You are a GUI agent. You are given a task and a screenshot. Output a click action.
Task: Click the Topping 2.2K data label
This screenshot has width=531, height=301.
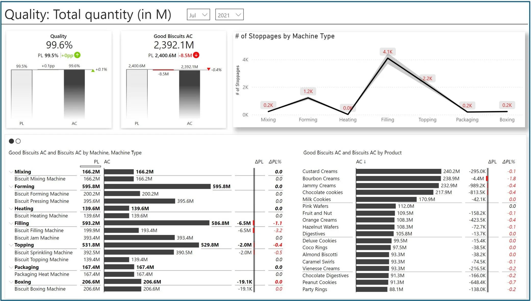pyautogui.click(x=427, y=79)
